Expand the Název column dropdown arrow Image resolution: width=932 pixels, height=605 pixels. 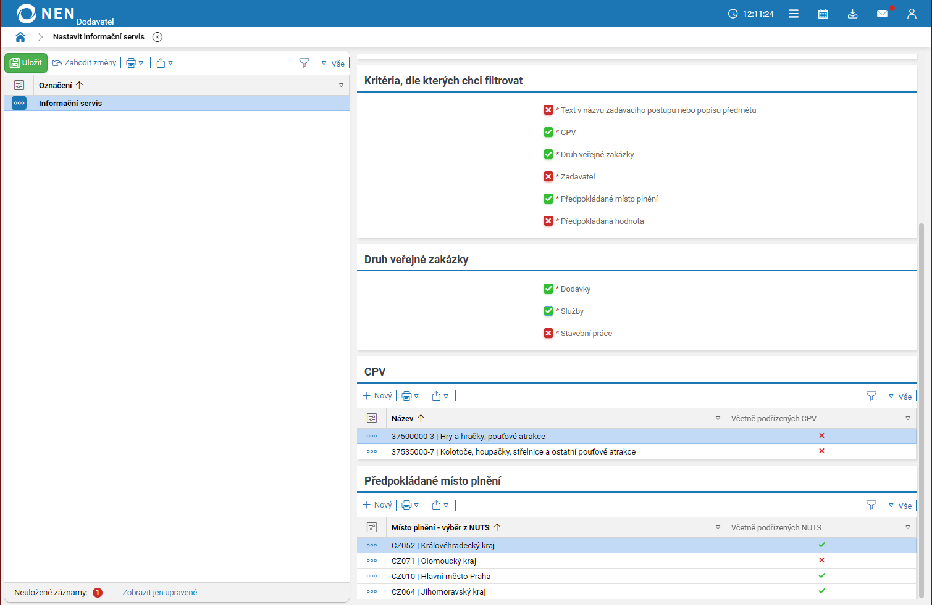pyautogui.click(x=718, y=418)
